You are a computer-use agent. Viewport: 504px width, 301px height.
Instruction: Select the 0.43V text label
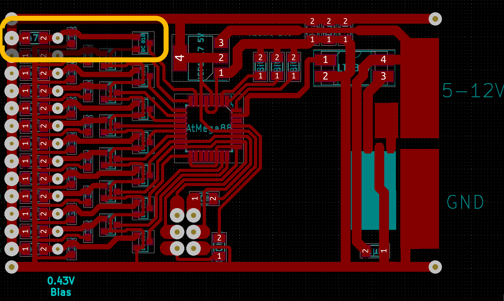[x=61, y=281]
